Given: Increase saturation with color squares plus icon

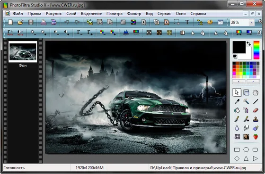Looking at the screenshot, I should pyautogui.click(x=113, y=33).
